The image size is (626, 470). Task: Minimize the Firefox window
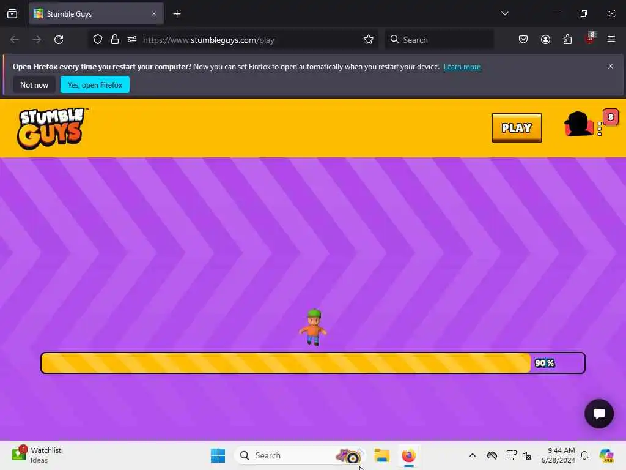click(555, 13)
